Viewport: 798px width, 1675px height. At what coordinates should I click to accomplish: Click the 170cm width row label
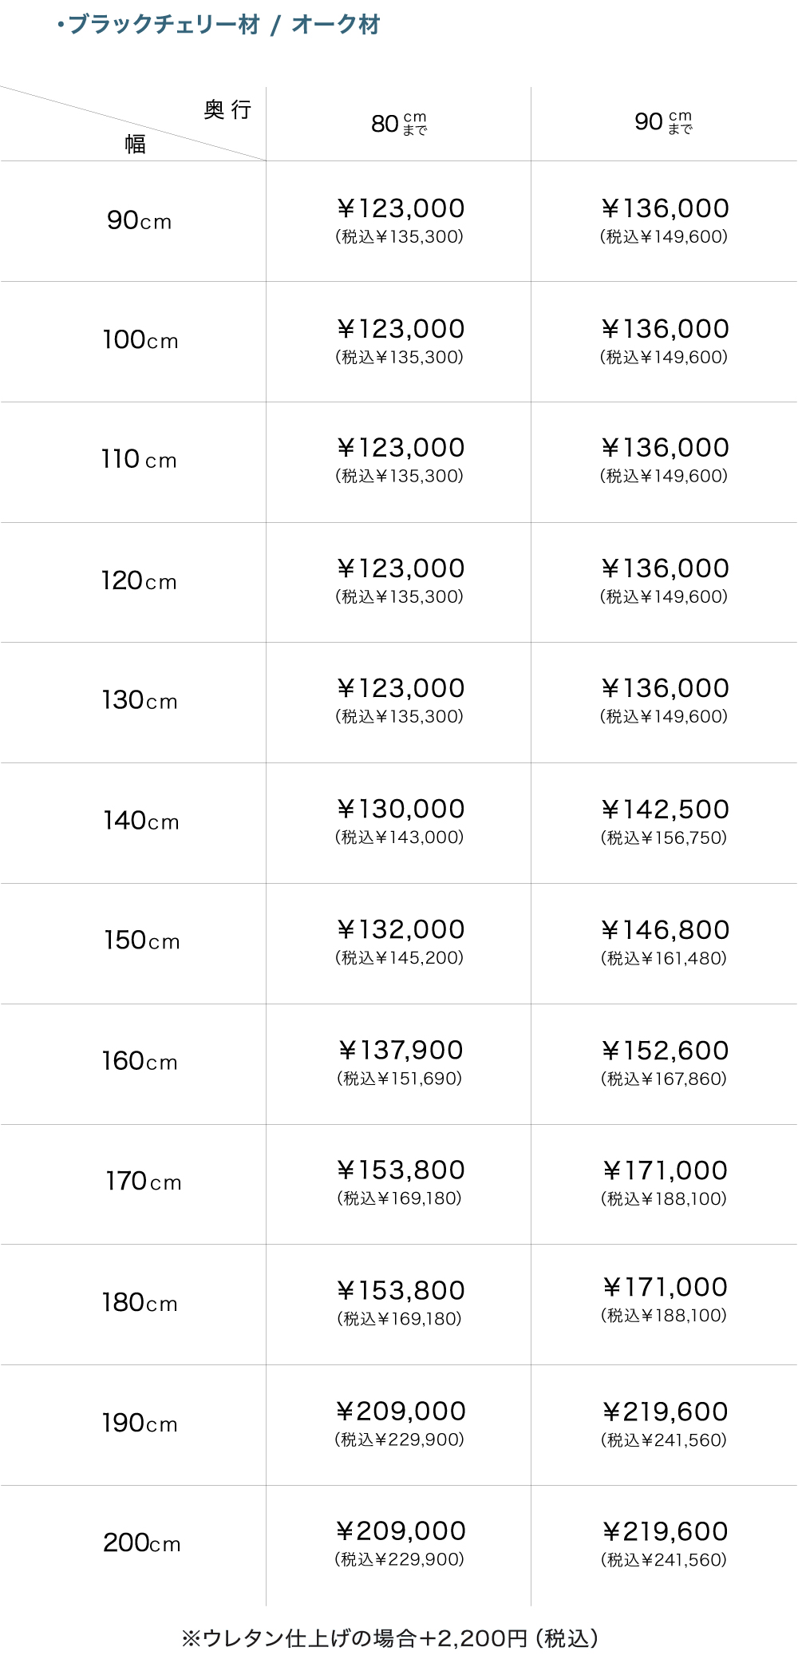(144, 1182)
